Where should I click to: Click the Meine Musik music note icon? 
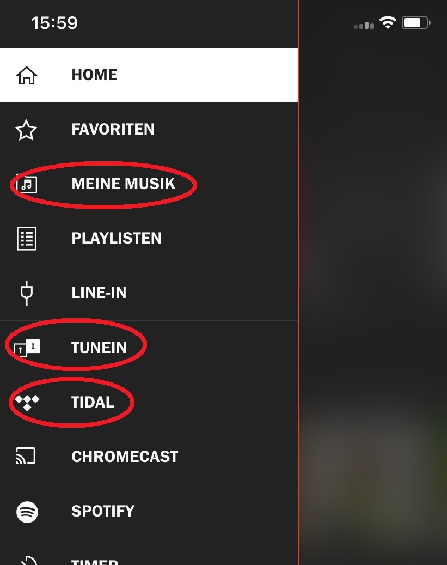coord(26,184)
